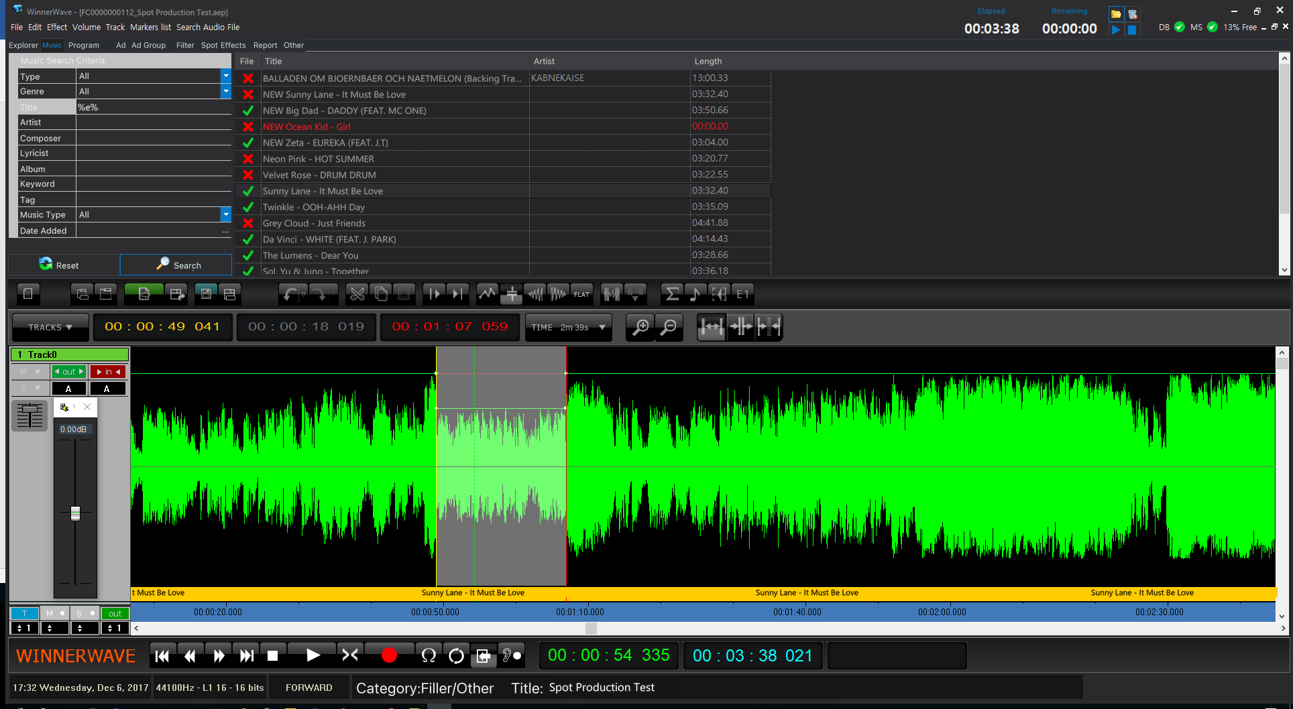Click the Copy tool icon
Viewport: 1293px width, 709px height.
(380, 294)
